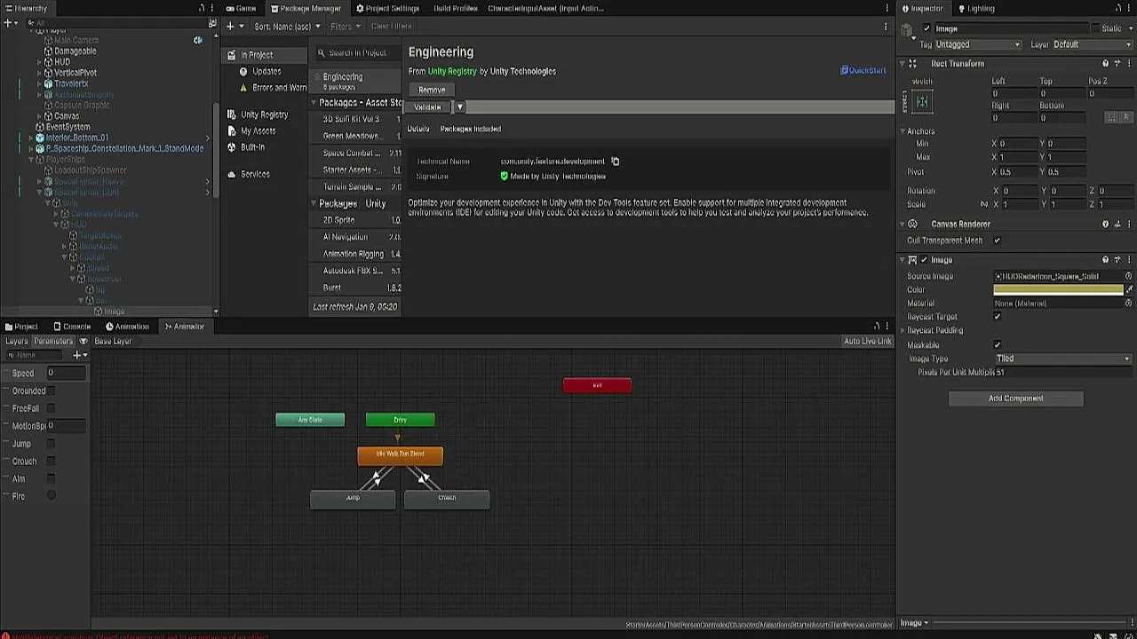The image size is (1137, 639).
Task: Open the Tag Untagged dropdown
Action: pos(978,44)
